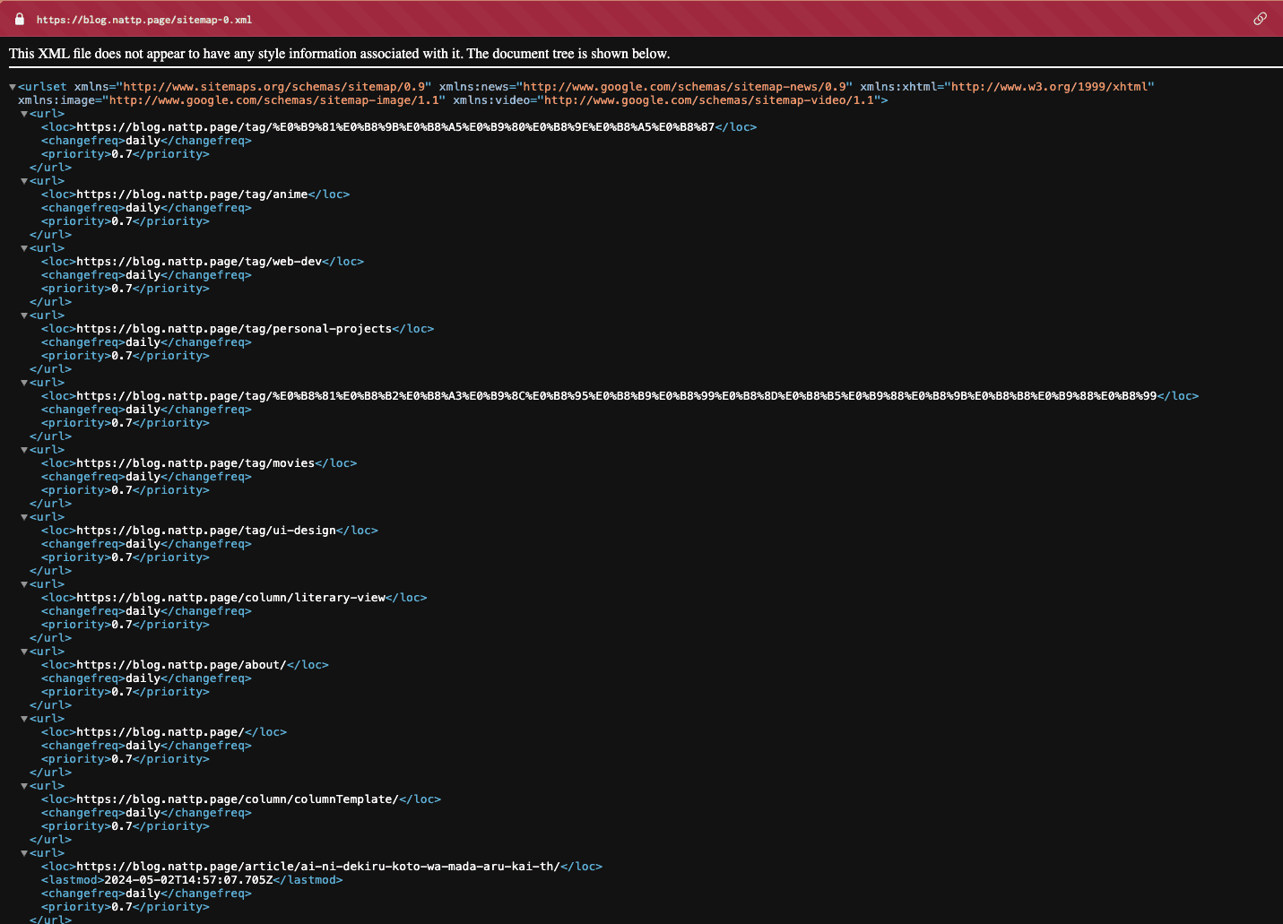Click the sitemaps.org xmlns attribute value
This screenshot has height=924, width=1283.
(x=273, y=87)
